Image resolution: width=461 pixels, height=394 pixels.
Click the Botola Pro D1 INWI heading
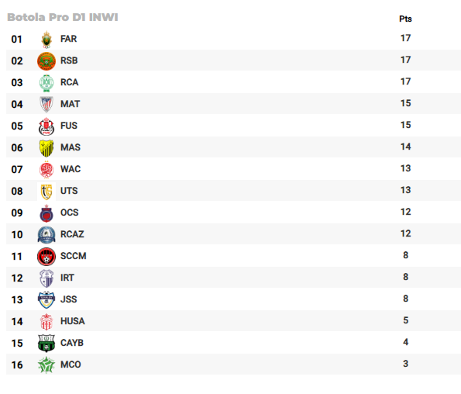coord(63,17)
